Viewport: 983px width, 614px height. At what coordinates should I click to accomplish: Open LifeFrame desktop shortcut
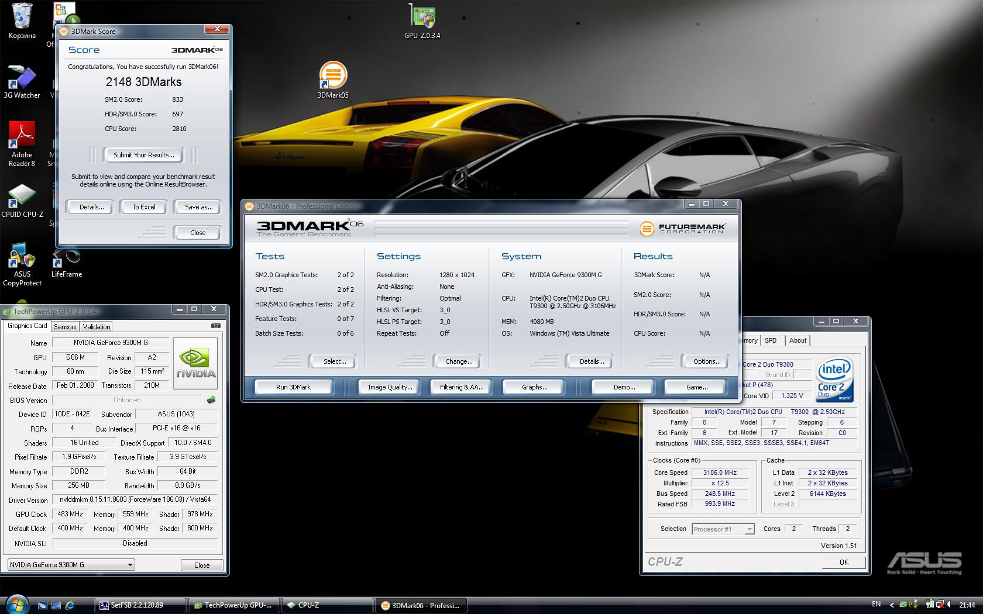coord(66,263)
